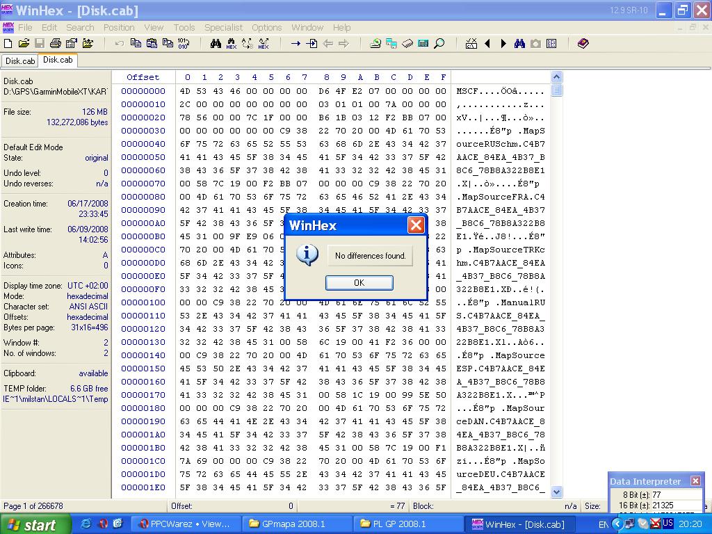Close the Data Interpreter panel

pyautogui.click(x=695, y=481)
